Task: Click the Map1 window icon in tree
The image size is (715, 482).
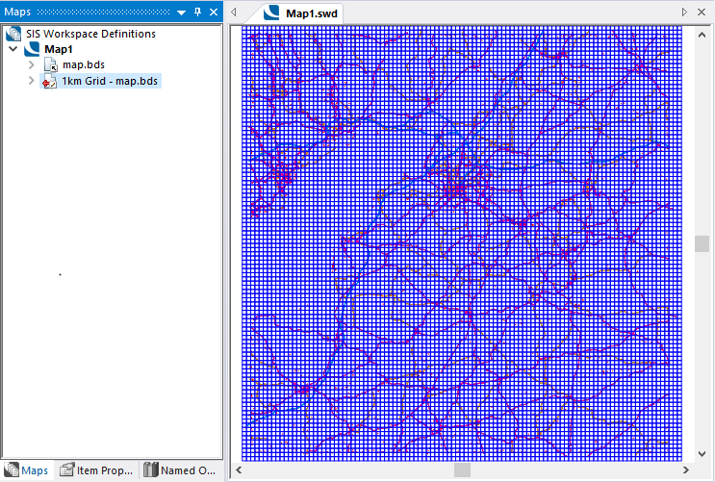Action: (x=32, y=49)
